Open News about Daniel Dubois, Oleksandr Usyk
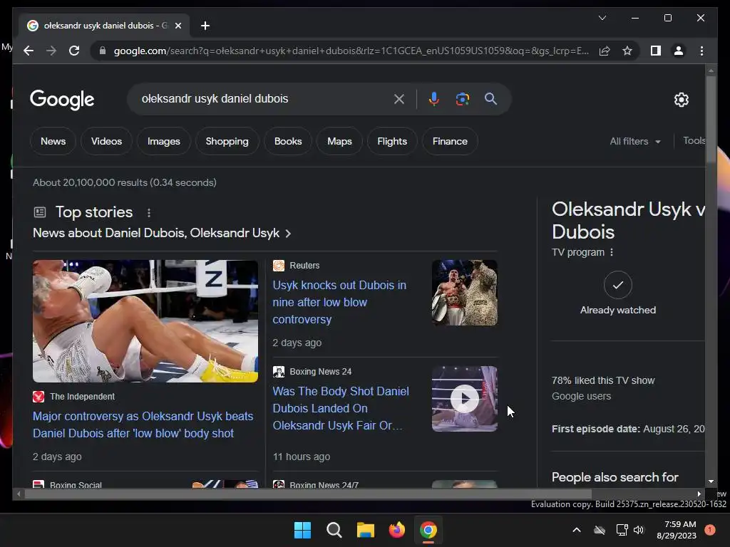Viewport: 730px width, 547px height. [156, 233]
